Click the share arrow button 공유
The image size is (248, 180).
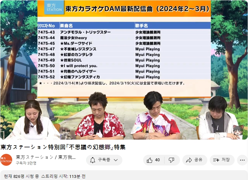(x=195, y=160)
